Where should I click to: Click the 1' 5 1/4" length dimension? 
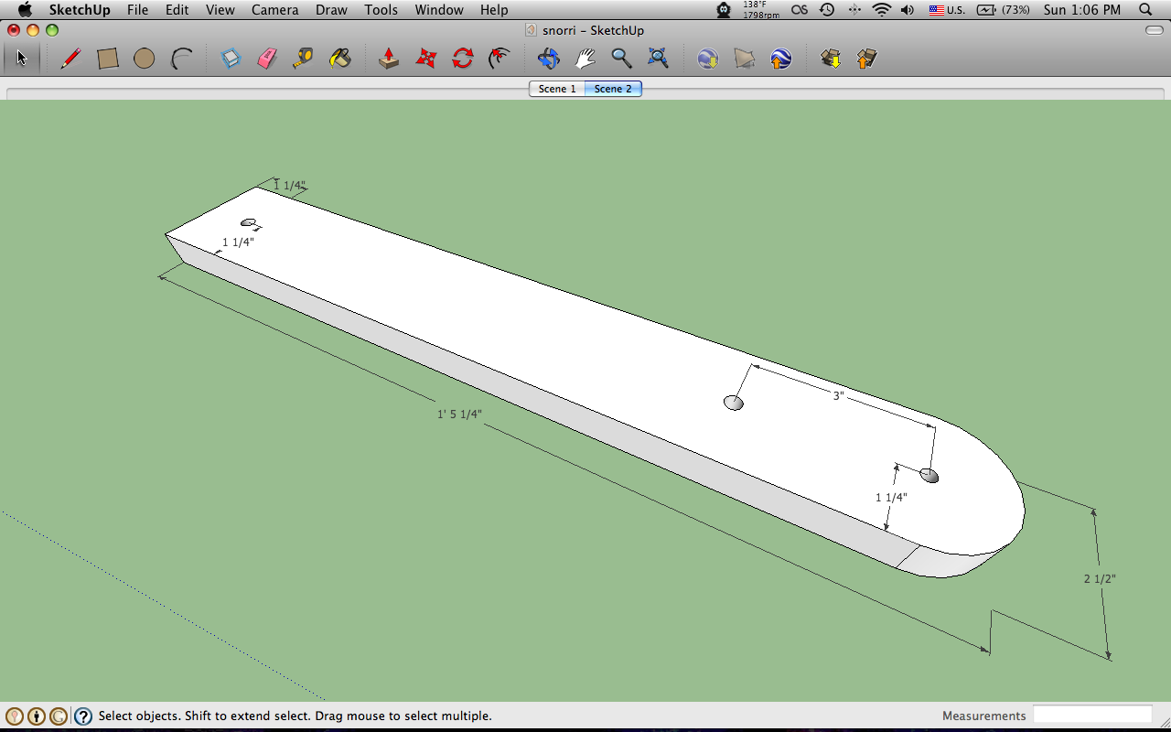point(459,414)
